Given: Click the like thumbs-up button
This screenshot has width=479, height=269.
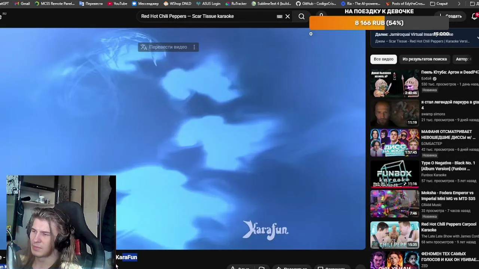Looking at the screenshot, I should pyautogui.click(x=239, y=268).
